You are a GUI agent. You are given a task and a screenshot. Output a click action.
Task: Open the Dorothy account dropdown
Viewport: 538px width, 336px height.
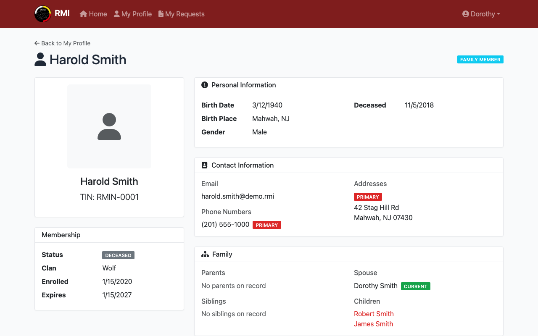[x=481, y=14]
